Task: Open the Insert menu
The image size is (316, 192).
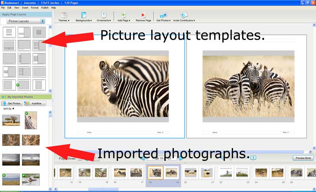Action: coord(25,8)
